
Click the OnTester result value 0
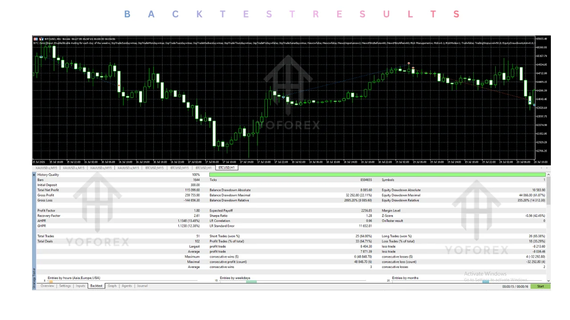544,221
